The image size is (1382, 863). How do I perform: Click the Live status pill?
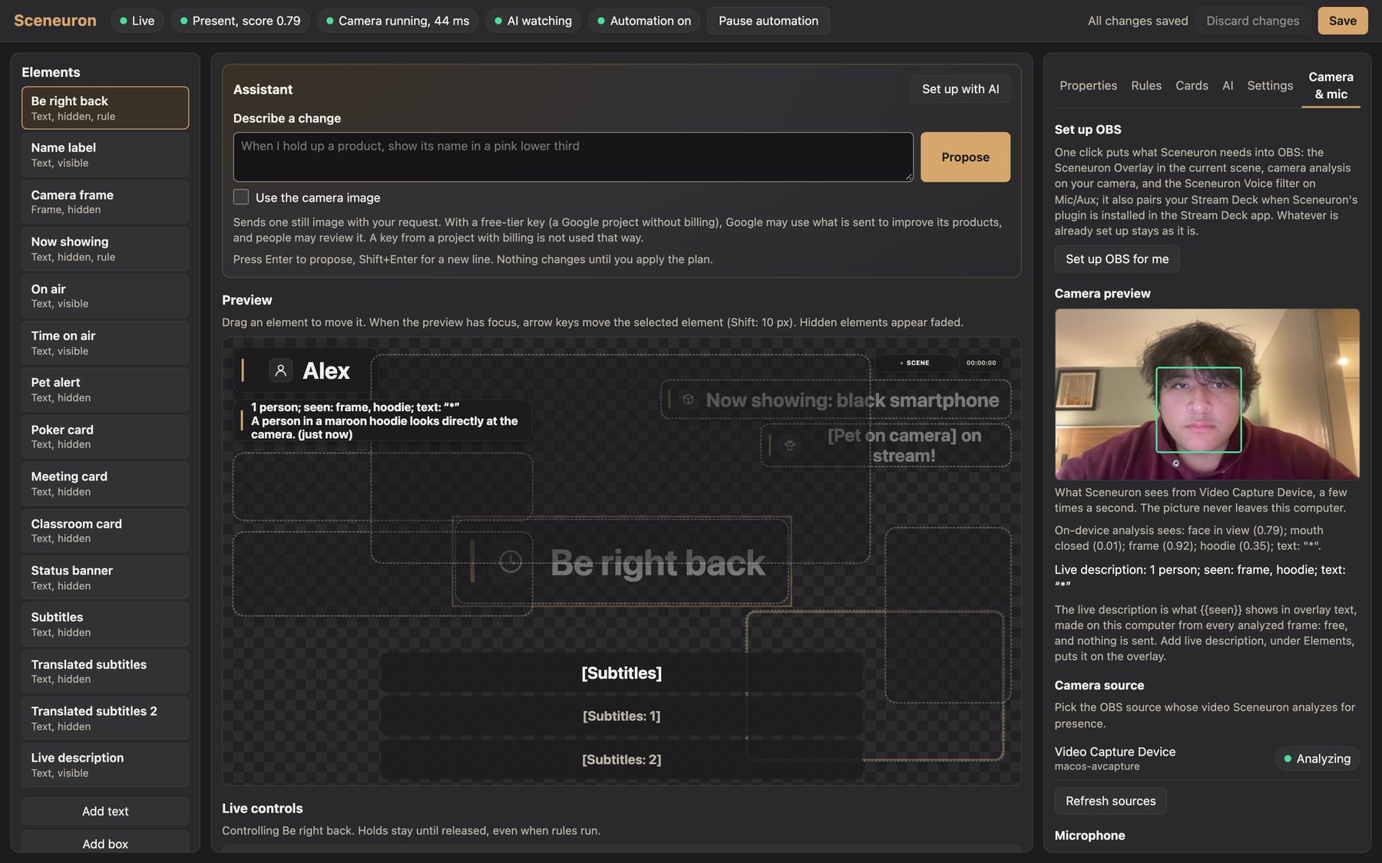click(137, 21)
